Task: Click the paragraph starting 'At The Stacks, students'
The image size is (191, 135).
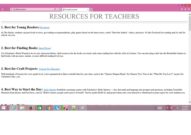Action: click(x=93, y=34)
